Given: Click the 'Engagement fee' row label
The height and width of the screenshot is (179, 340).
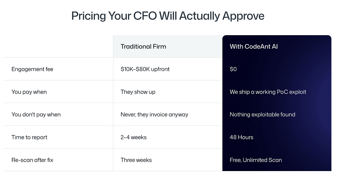Looking at the screenshot, I should (32, 69).
